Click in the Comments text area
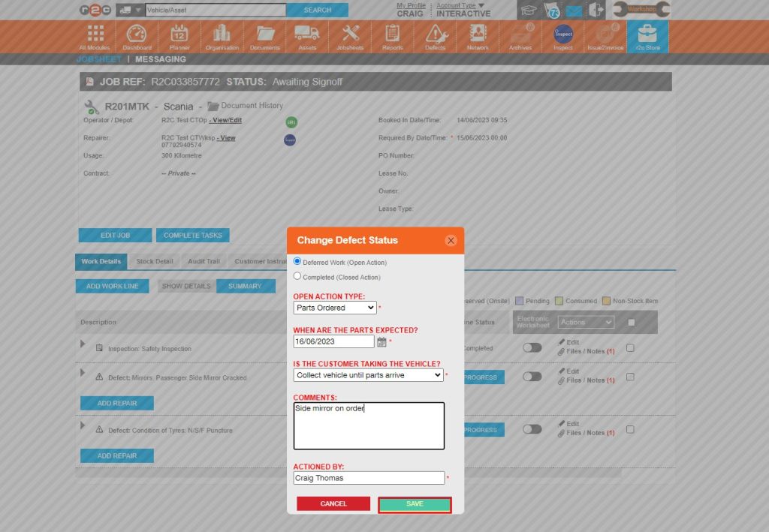Viewport: 769px width, 532px height. coord(369,425)
